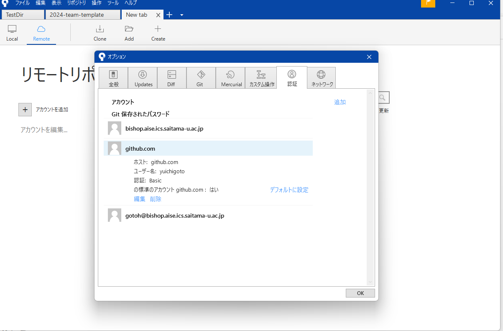This screenshot has width=503, height=331.
Task: Click the 編集 link for github.com
Action: [140, 199]
